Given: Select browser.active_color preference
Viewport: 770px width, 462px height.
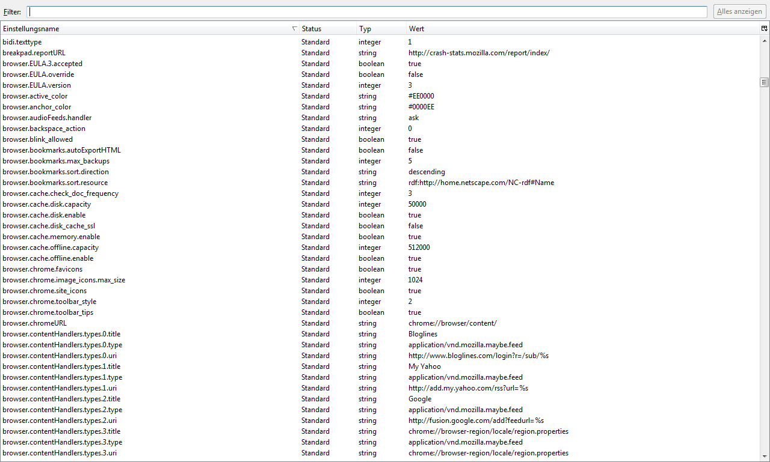Looking at the screenshot, I should pos(380,96).
